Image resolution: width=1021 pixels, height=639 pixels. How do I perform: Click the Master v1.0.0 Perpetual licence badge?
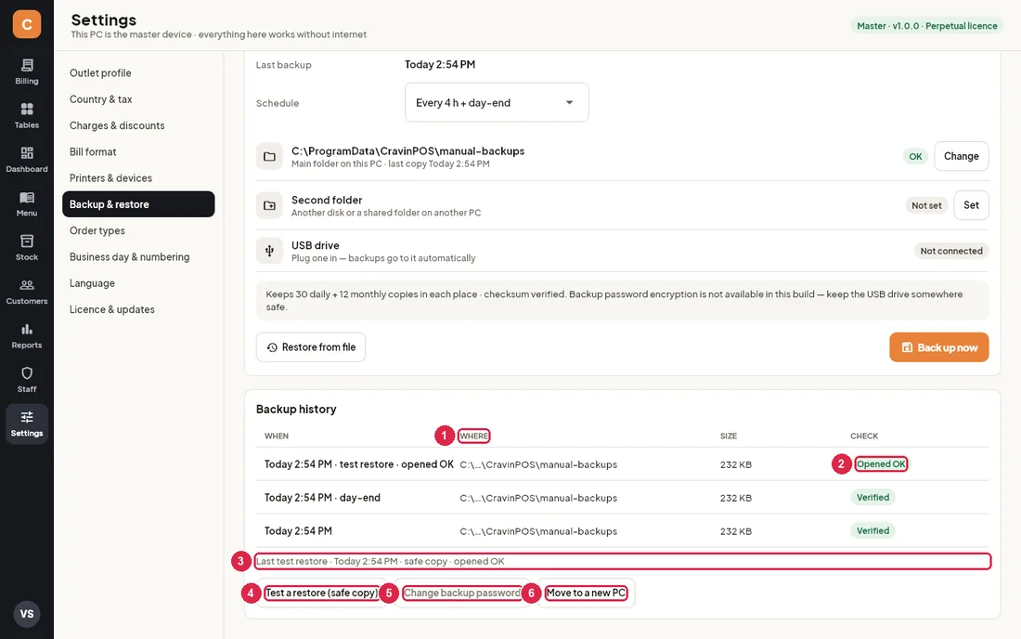coord(926,26)
